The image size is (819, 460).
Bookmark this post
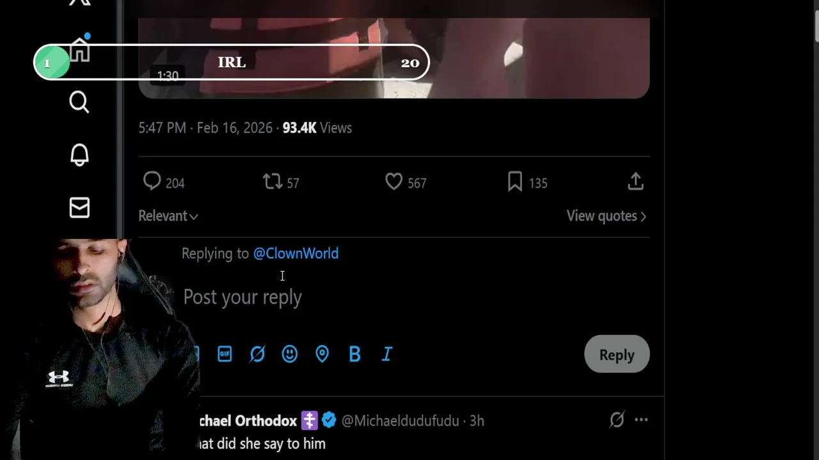515,182
